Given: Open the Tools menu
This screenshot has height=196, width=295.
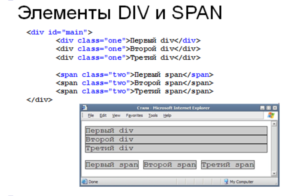Looking at the screenshot, I should coord(153,116).
